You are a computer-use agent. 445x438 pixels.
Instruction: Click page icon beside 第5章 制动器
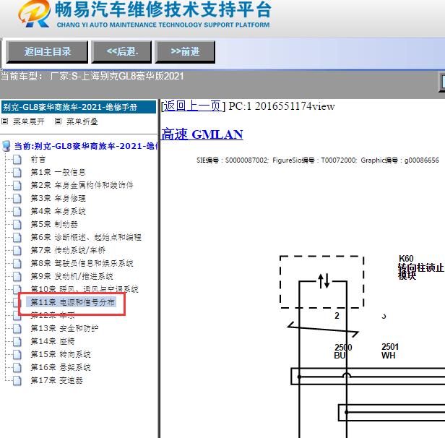click(17, 225)
